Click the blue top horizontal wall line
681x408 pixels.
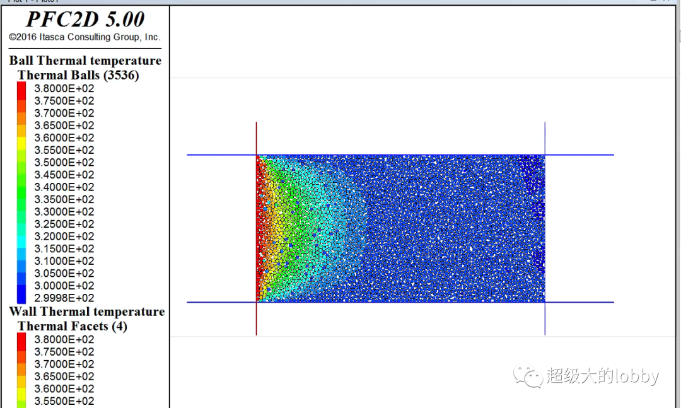tap(400, 154)
